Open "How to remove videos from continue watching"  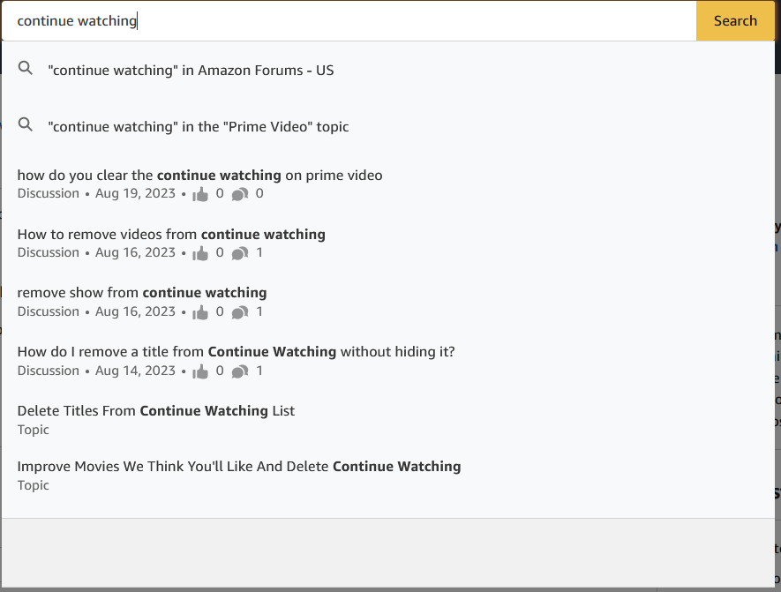click(171, 235)
